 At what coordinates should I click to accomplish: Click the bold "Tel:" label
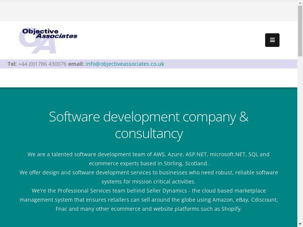[12, 64]
